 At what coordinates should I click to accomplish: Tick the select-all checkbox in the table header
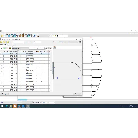coord(1,51)
